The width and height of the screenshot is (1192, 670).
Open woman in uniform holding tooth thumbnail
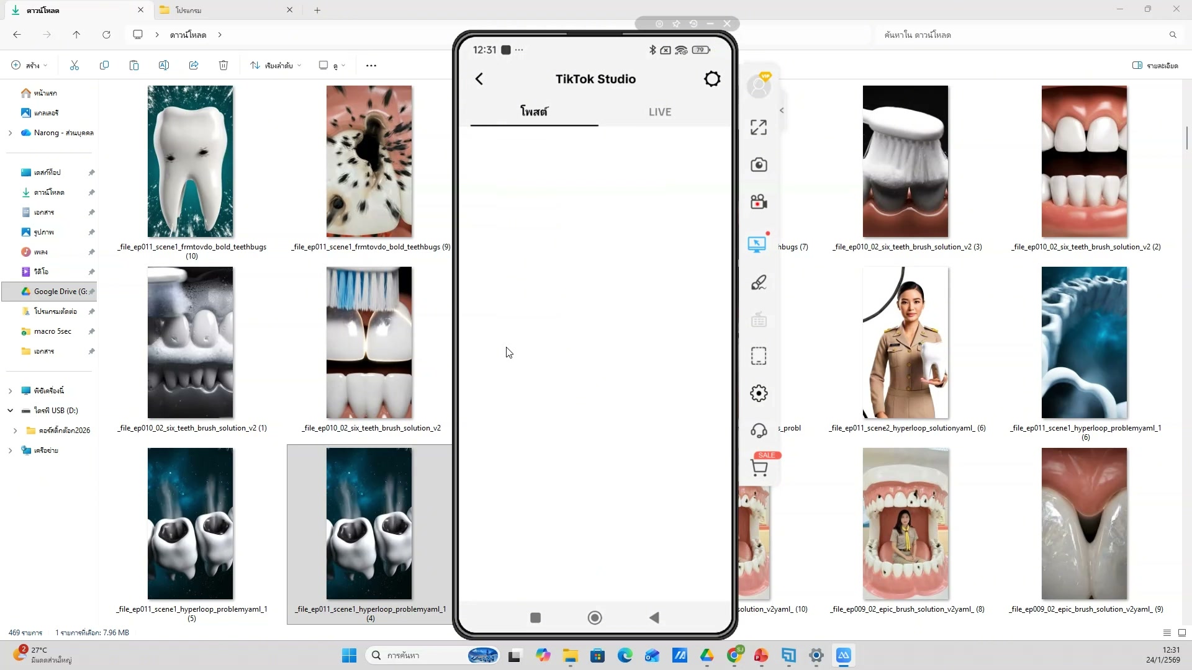point(905,342)
